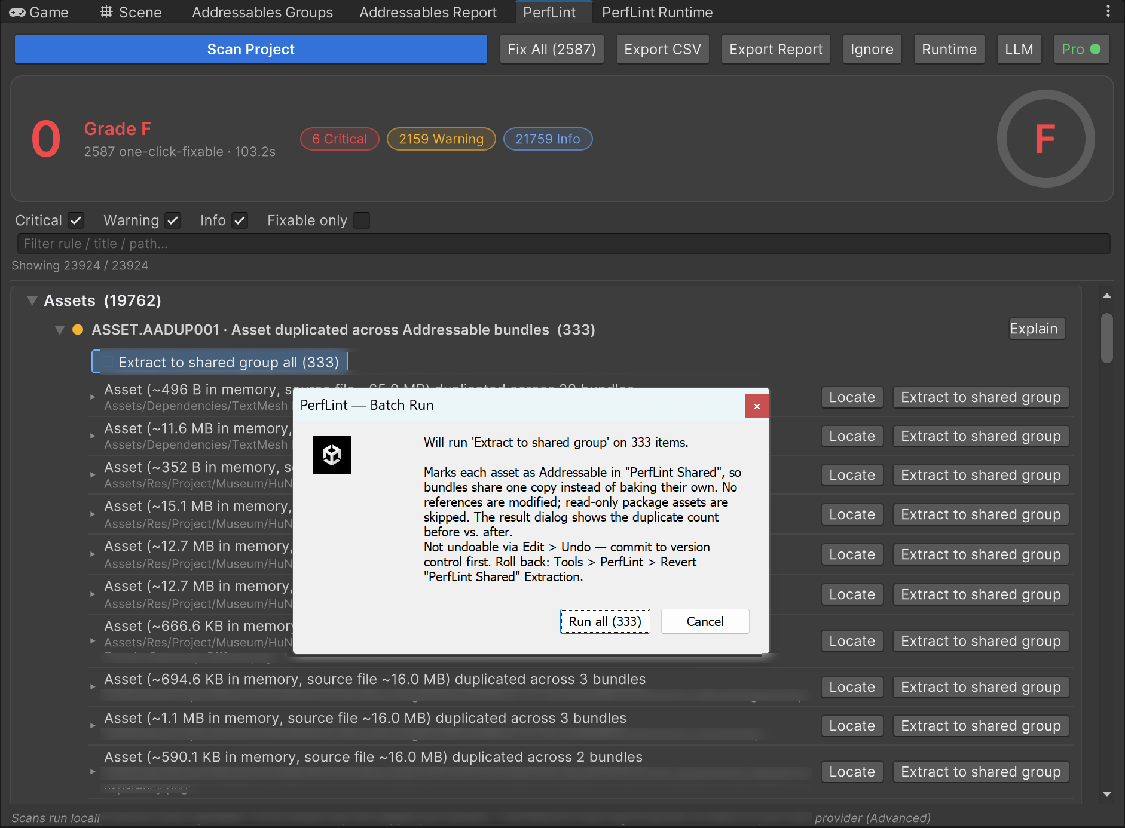Click the Pro status button
Image resolution: width=1125 pixels, height=828 pixels.
pyautogui.click(x=1081, y=49)
